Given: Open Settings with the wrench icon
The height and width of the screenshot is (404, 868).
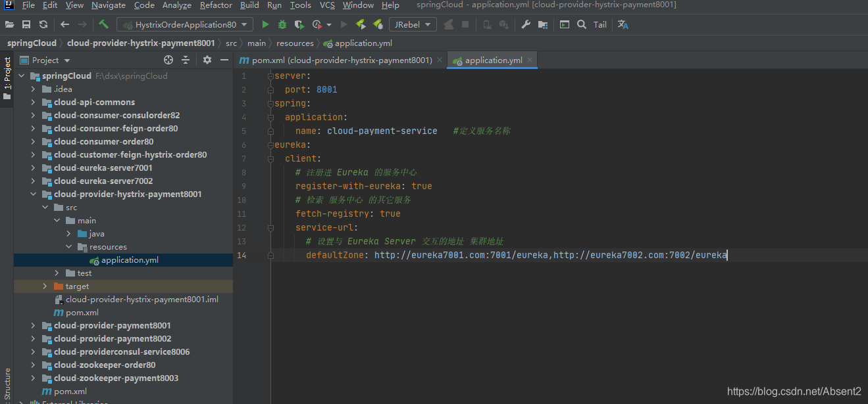Looking at the screenshot, I should 526,24.
